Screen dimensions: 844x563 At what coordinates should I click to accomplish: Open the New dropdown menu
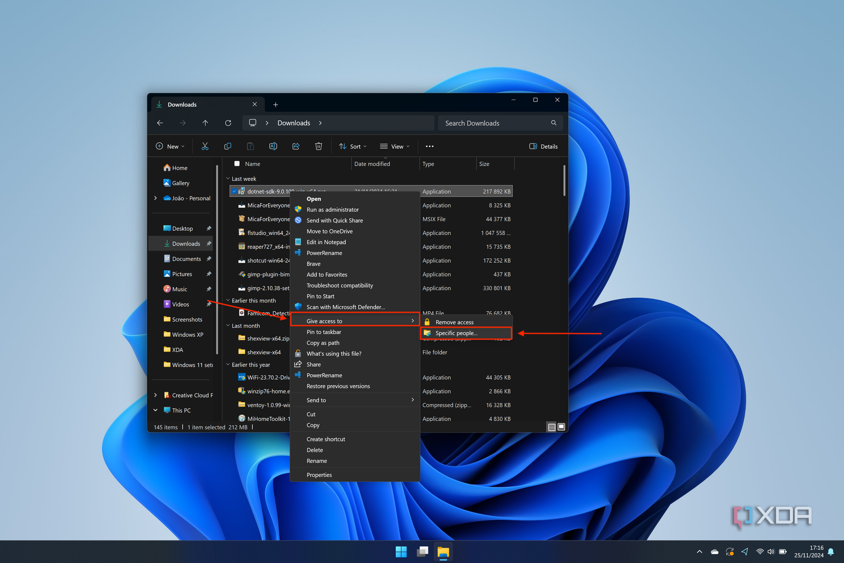(x=170, y=146)
